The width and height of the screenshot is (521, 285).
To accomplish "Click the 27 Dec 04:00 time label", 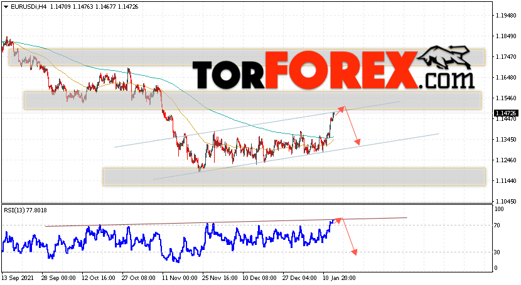I will [299, 277].
